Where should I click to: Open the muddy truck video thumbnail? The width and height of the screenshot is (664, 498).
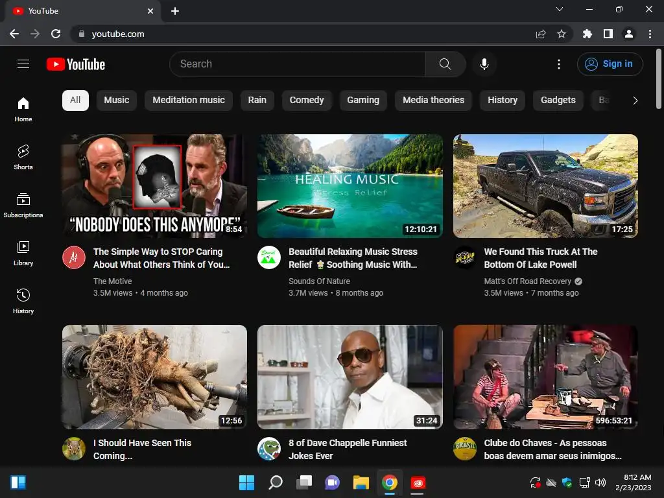coord(545,186)
